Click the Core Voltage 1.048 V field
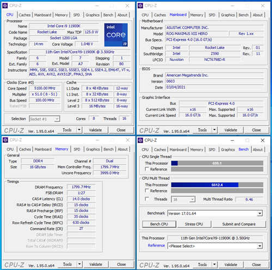This screenshot has height=270, width=272. click(x=86, y=44)
